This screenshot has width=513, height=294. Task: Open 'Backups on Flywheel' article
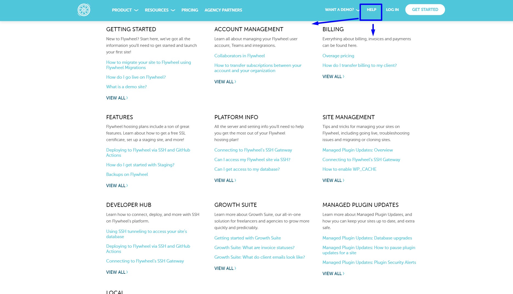pos(127,175)
